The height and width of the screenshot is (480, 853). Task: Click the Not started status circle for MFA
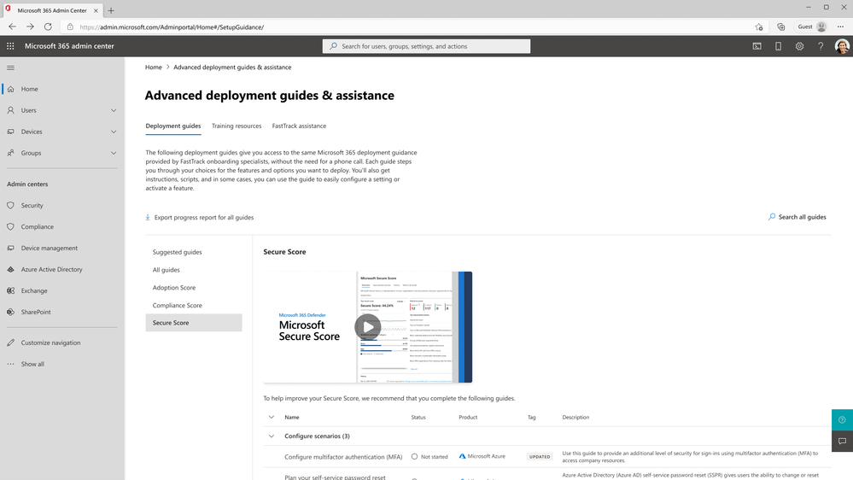(414, 457)
